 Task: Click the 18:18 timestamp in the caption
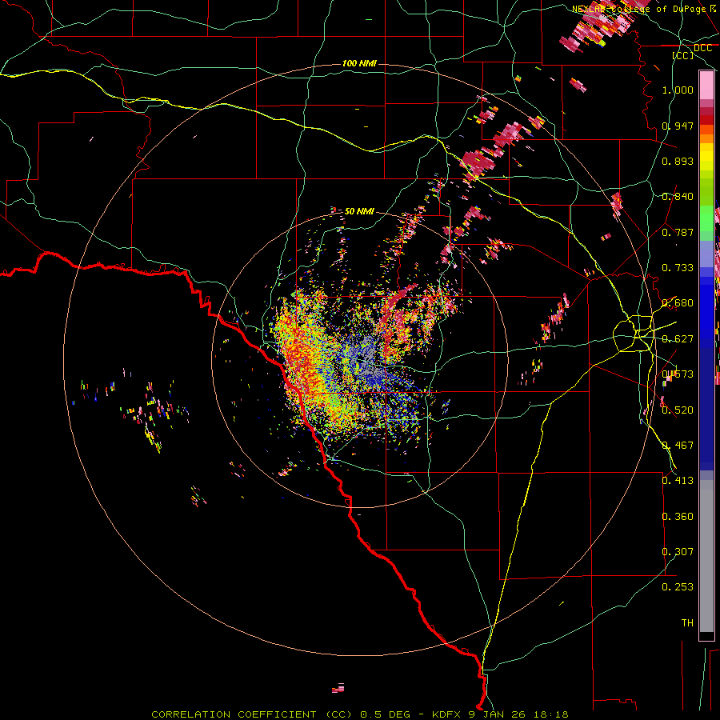point(551,714)
